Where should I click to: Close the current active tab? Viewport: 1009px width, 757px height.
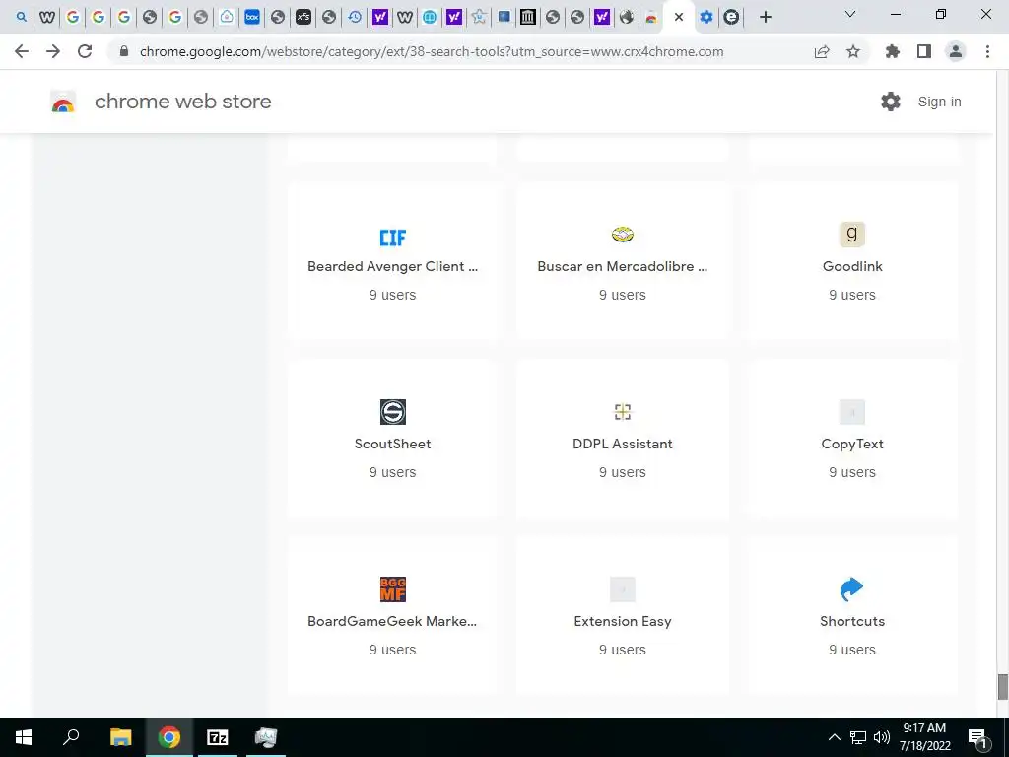[x=678, y=17]
